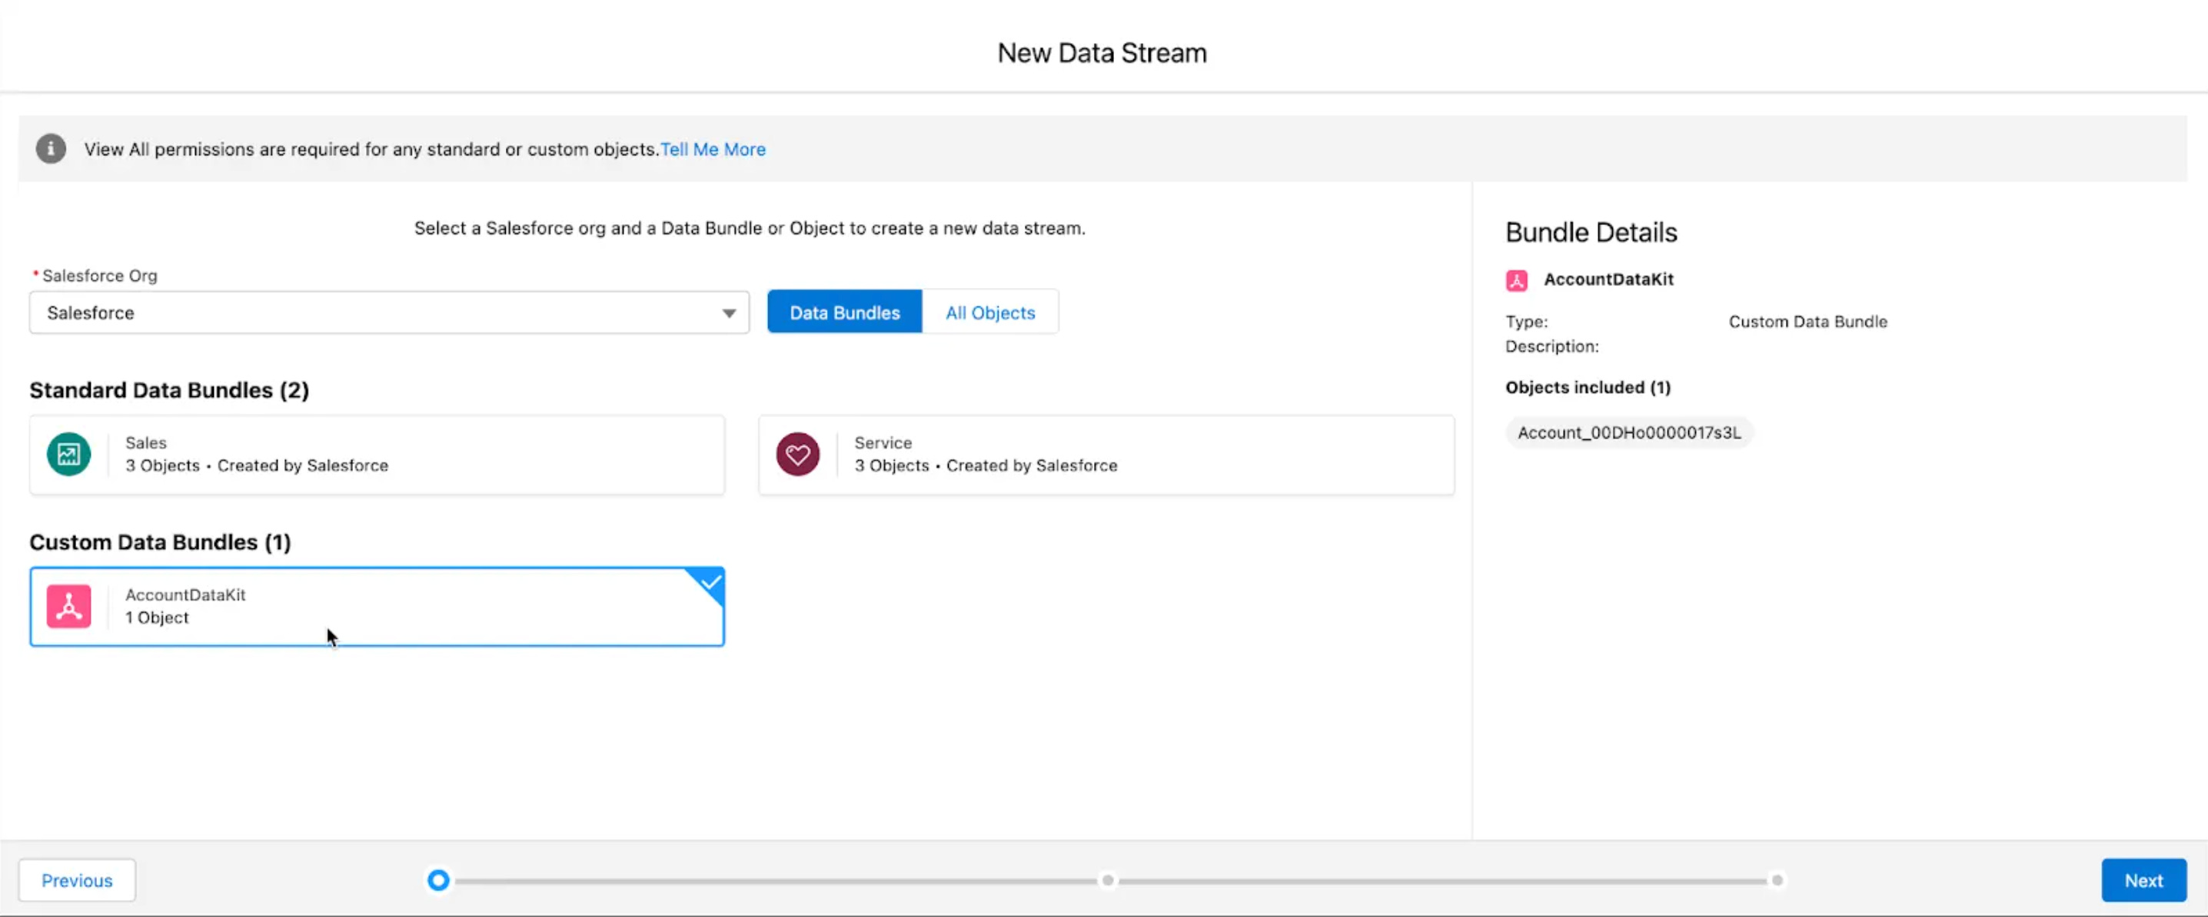Click the Service bundle heart icon
Screen dimensions: 2208x917
pos(797,455)
